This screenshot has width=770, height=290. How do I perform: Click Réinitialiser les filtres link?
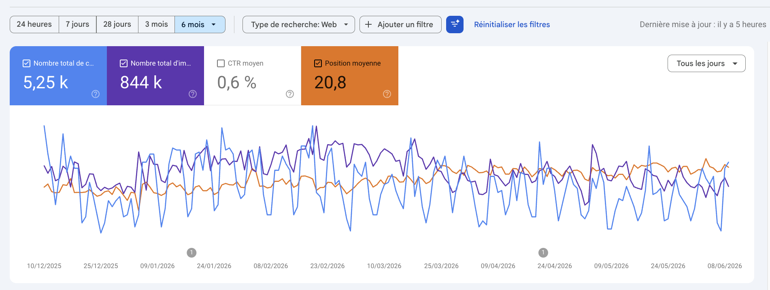point(512,24)
